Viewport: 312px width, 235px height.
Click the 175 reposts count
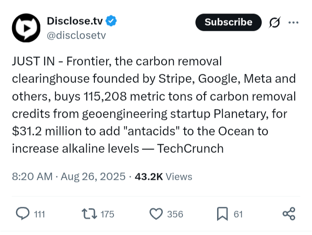click(107, 214)
